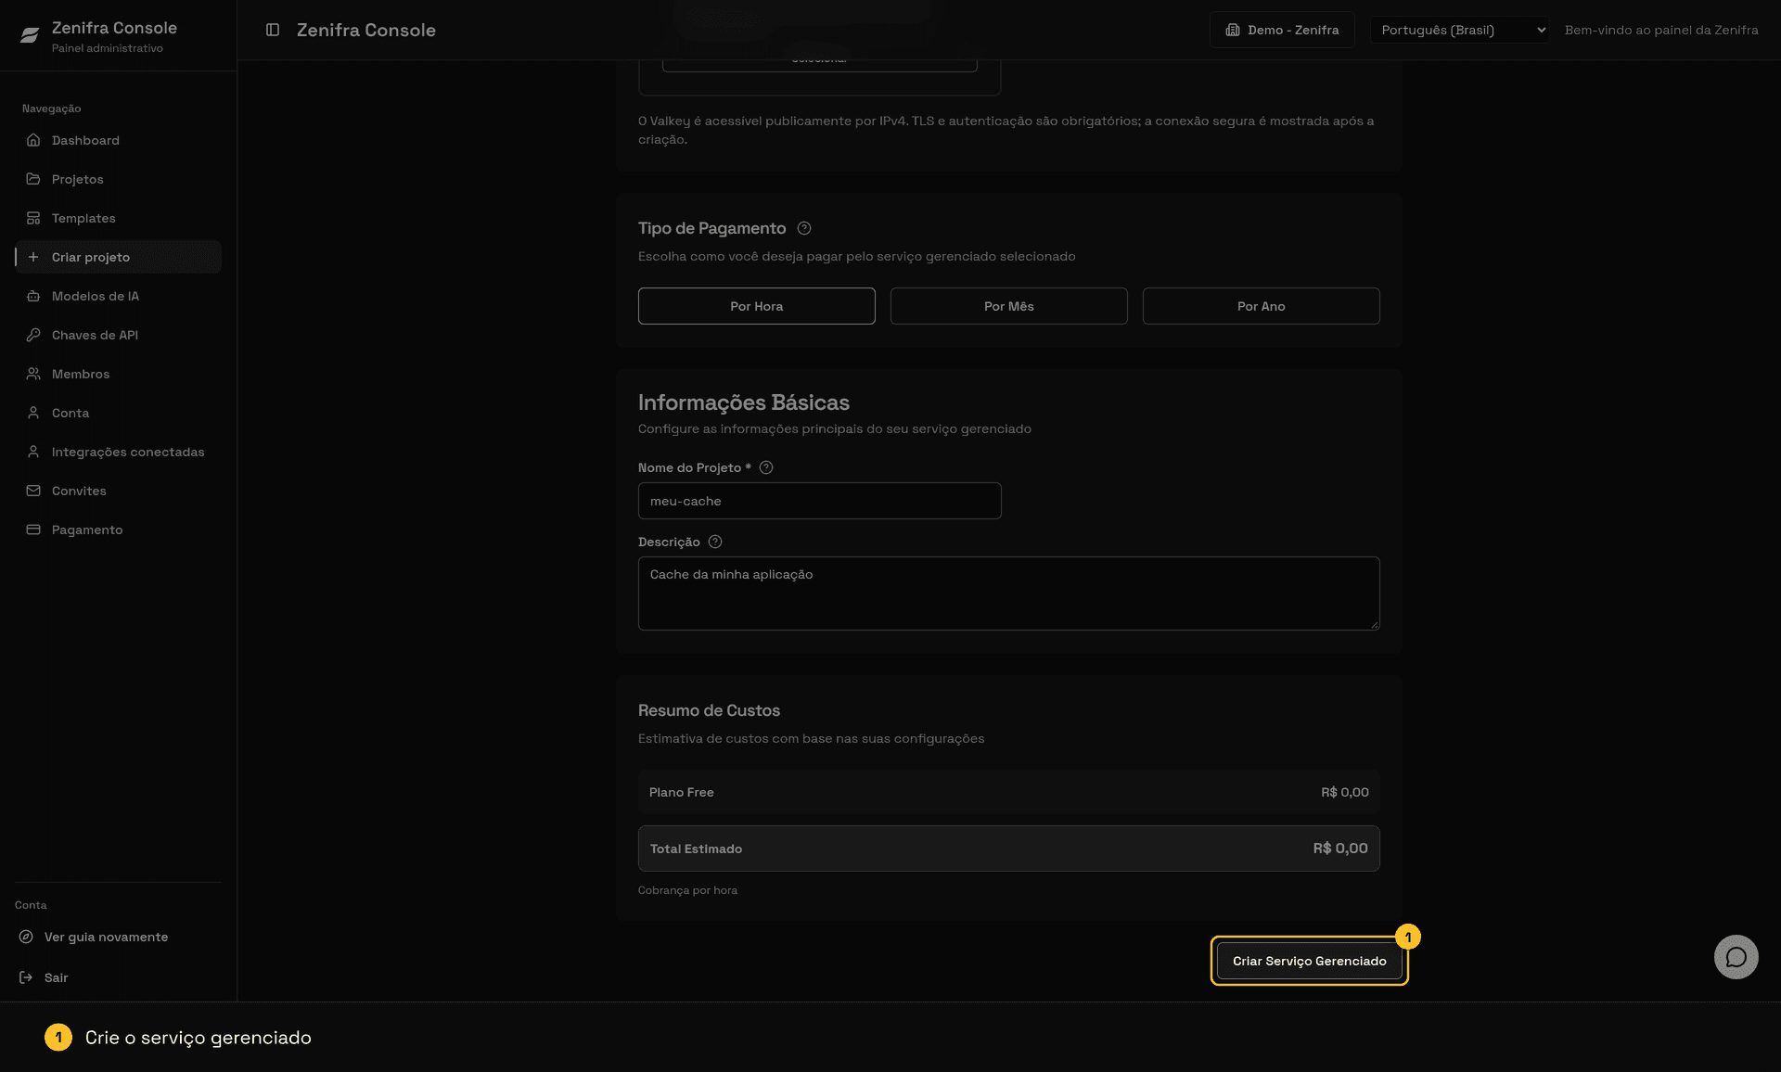Click Criar Serviço Gerenciado button
The height and width of the screenshot is (1072, 1781).
1309,961
